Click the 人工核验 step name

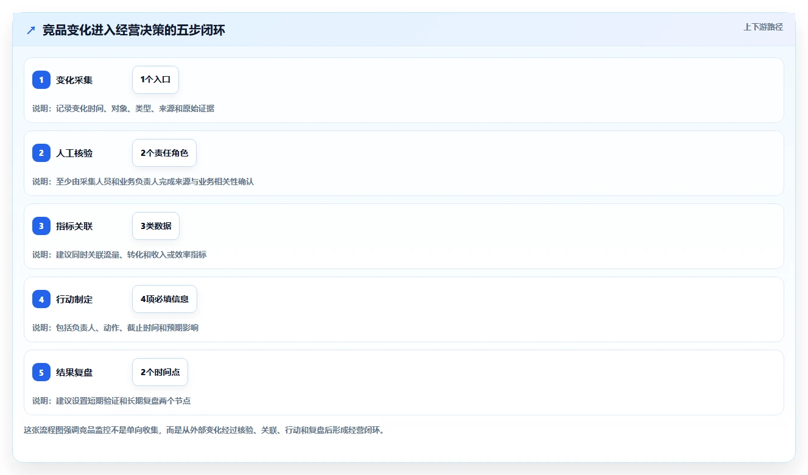pyautogui.click(x=74, y=153)
